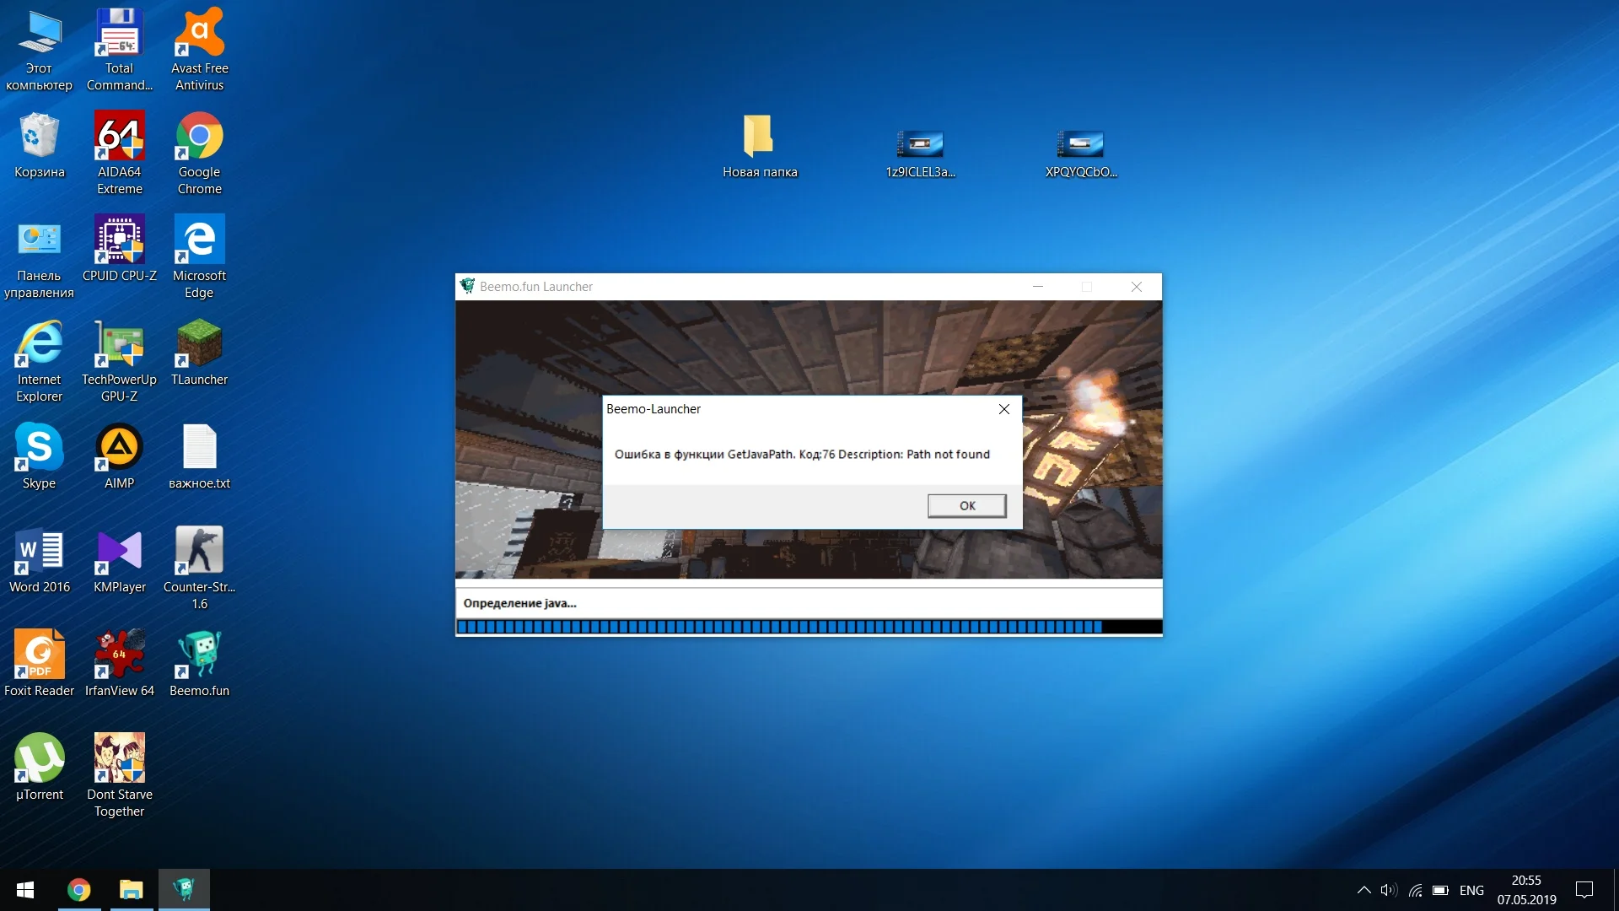The width and height of the screenshot is (1619, 911).
Task: Select the TechPowerUp GPU-Z icon
Action: pyautogui.click(x=119, y=344)
